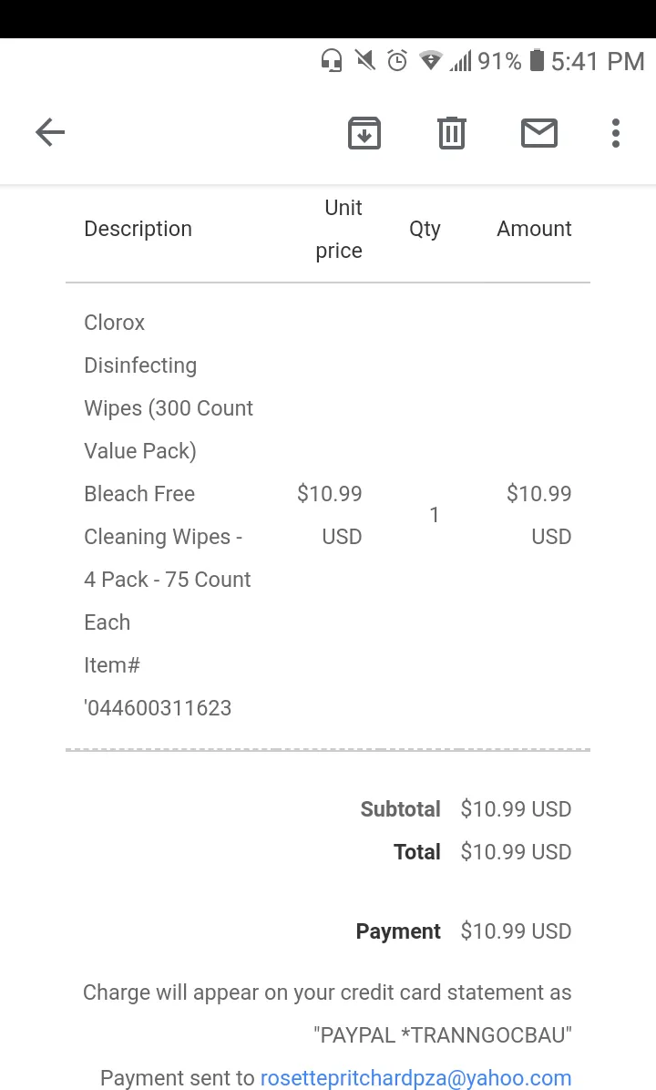Image resolution: width=656 pixels, height=1090 pixels.
Task: Select the item number 044600311623
Action: pos(158,707)
